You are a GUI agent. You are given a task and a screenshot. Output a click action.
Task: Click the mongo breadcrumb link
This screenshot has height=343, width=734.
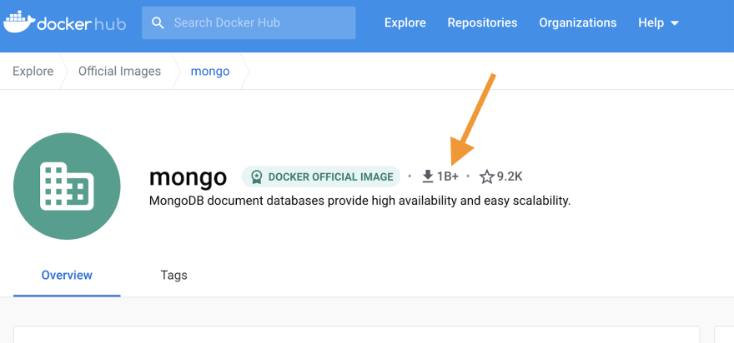pyautogui.click(x=209, y=71)
